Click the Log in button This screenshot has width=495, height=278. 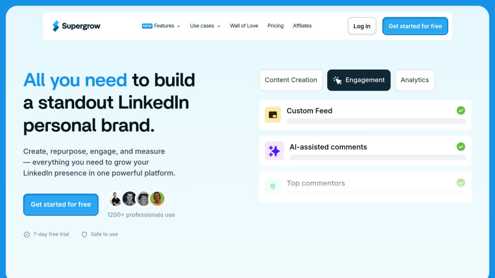click(362, 26)
